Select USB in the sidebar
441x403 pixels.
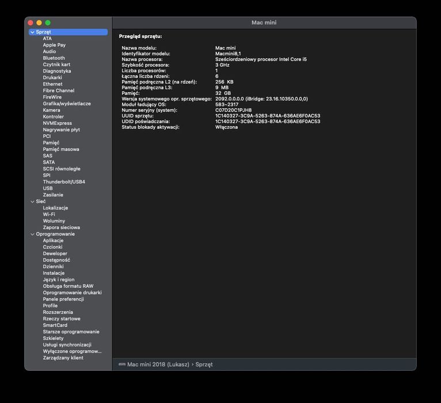pos(48,188)
